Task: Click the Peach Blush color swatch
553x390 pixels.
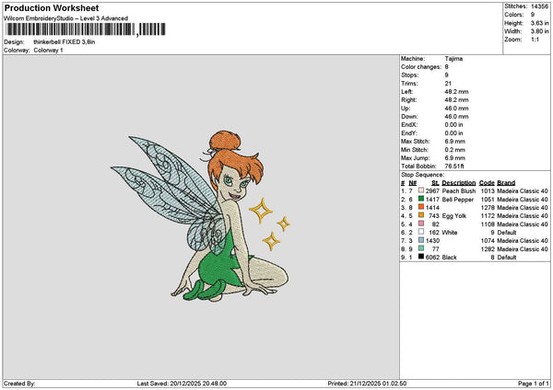Action: [421, 190]
